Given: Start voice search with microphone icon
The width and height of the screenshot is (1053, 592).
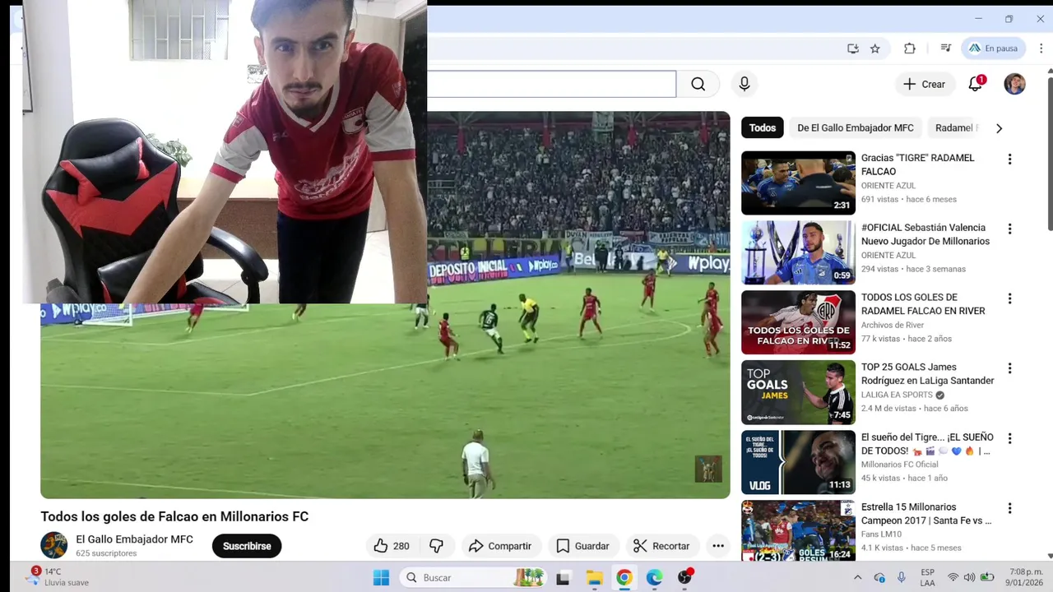Looking at the screenshot, I should tap(745, 84).
